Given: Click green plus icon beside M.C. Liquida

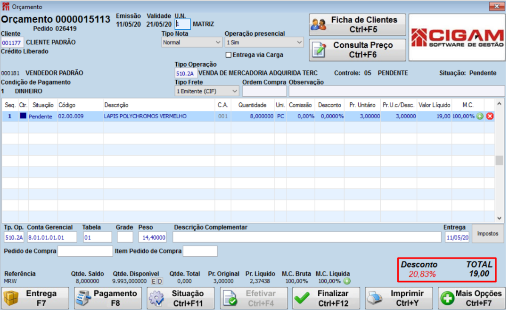Looking at the screenshot, I should click(347, 281).
